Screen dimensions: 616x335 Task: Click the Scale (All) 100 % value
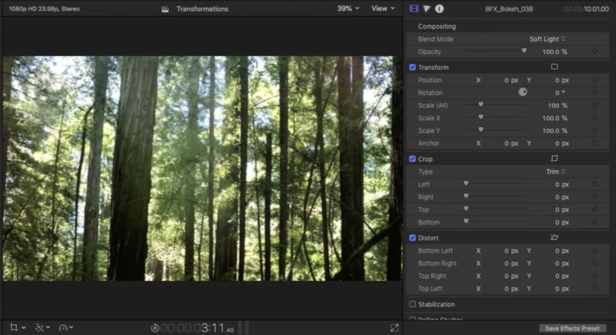click(x=557, y=106)
